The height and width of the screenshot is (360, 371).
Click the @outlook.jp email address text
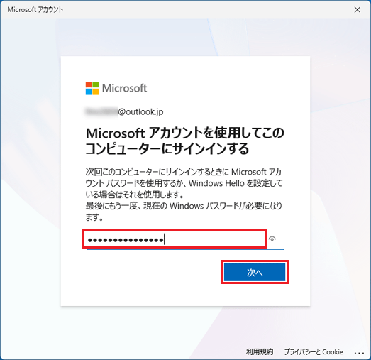(124, 111)
